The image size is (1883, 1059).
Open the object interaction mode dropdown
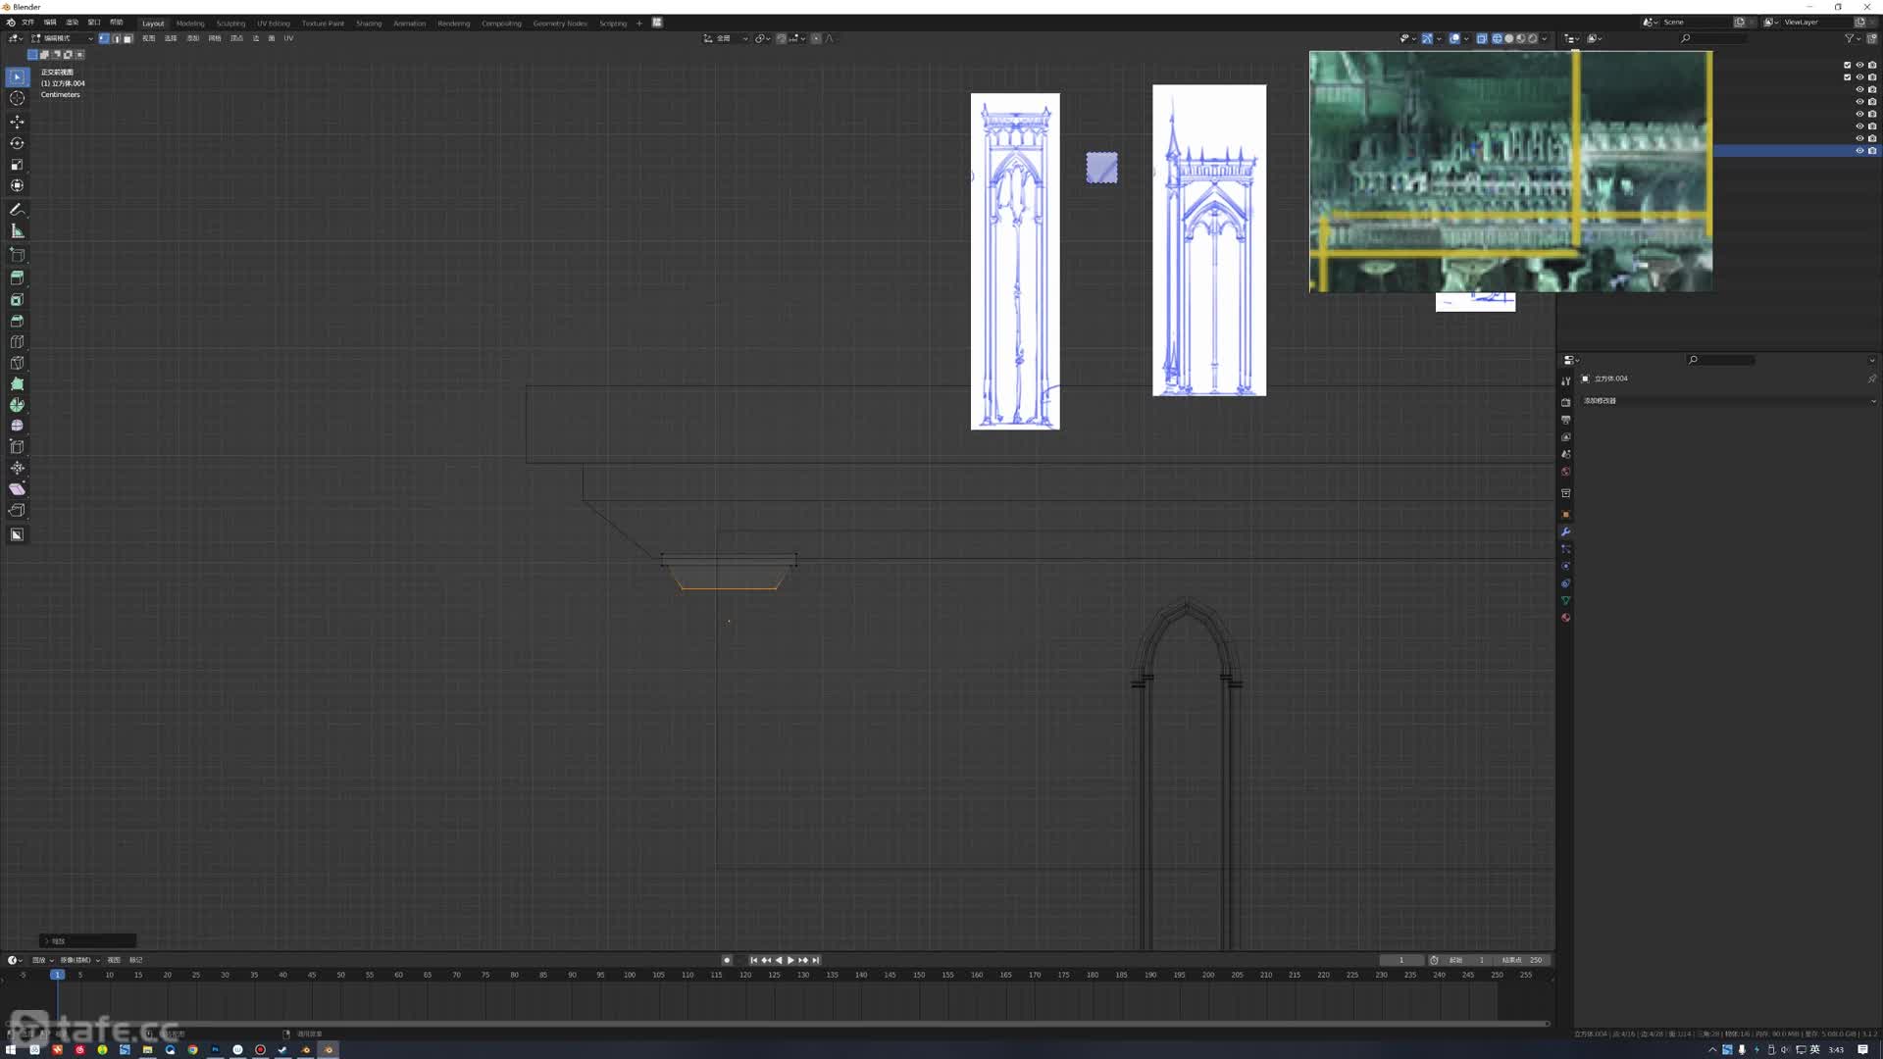pos(64,38)
